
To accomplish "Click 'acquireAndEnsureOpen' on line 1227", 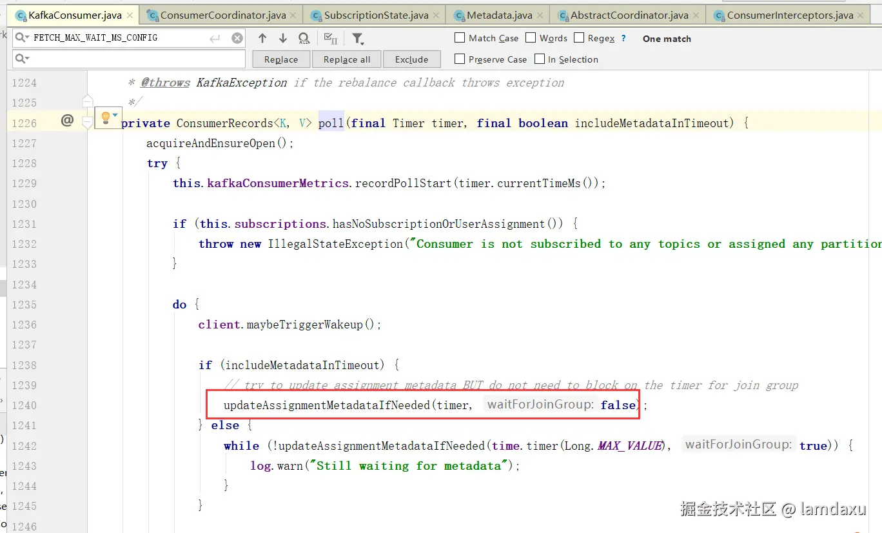I will pos(211,143).
